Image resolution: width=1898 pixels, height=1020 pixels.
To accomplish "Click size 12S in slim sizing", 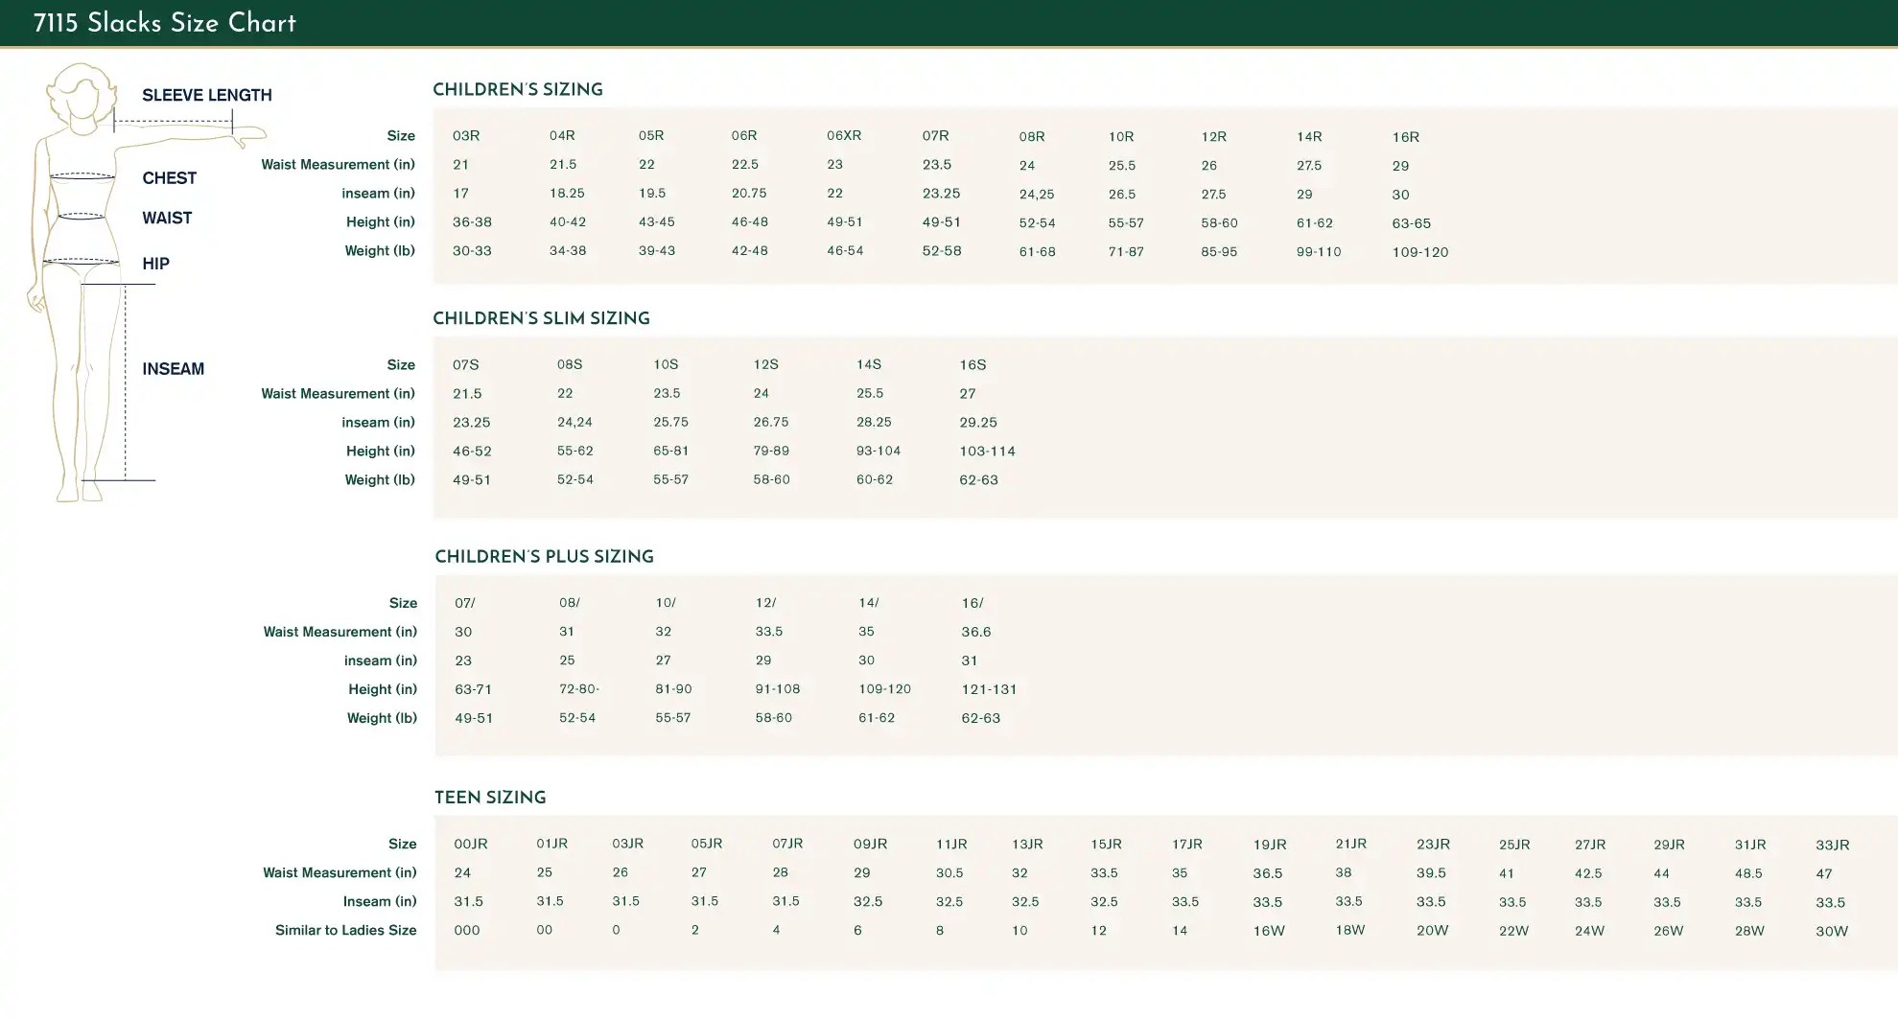I will pos(766,364).
